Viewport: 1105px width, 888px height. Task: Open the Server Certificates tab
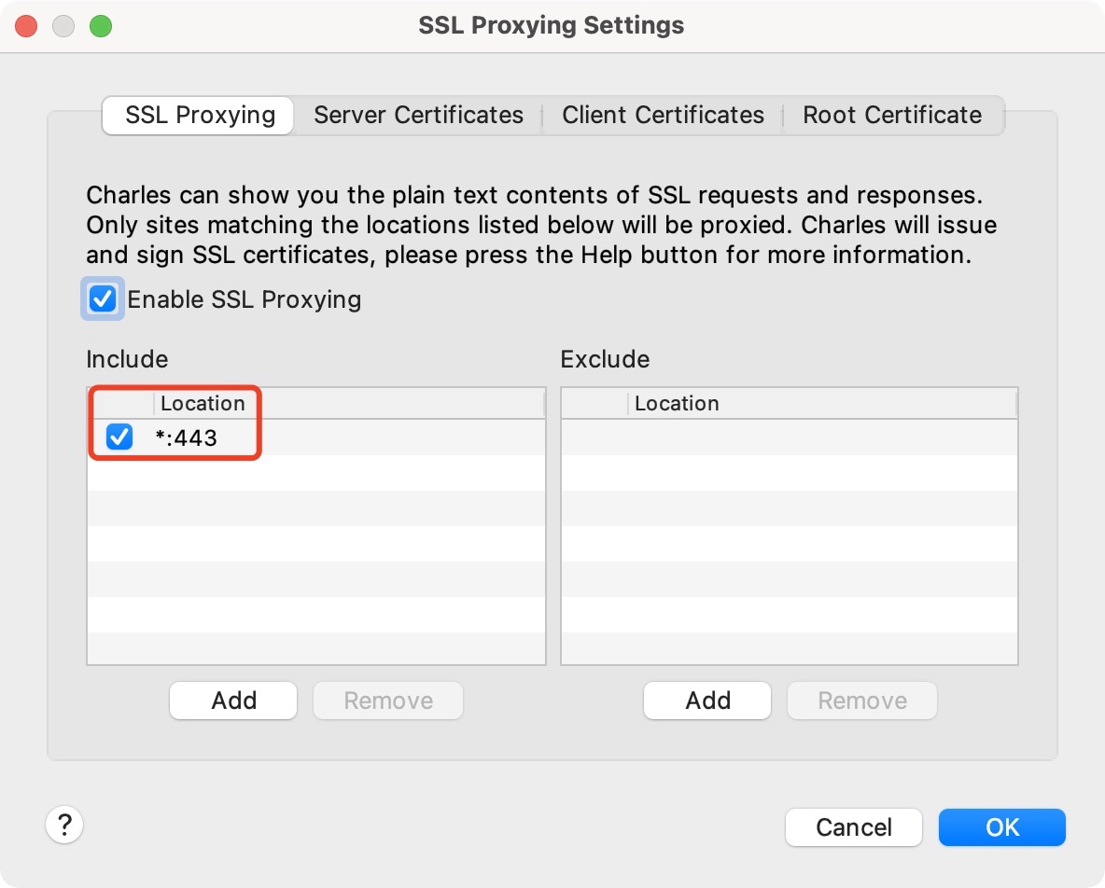coord(418,116)
